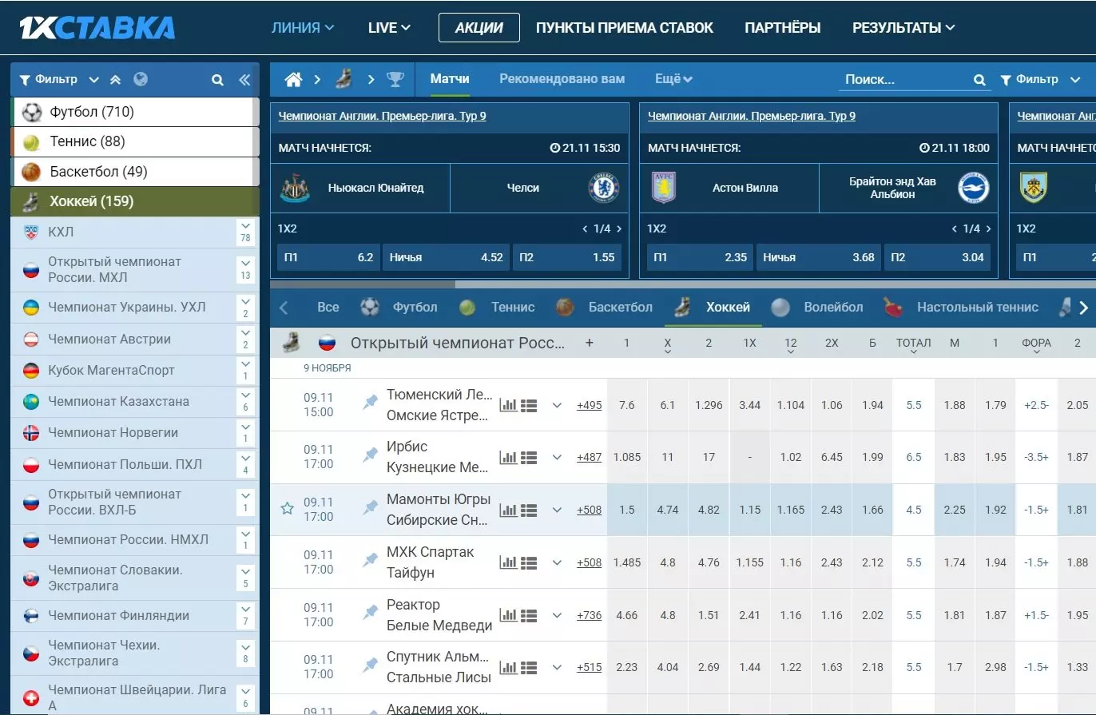Open statistics bar-chart icon for Тюменский Легион match

point(508,404)
